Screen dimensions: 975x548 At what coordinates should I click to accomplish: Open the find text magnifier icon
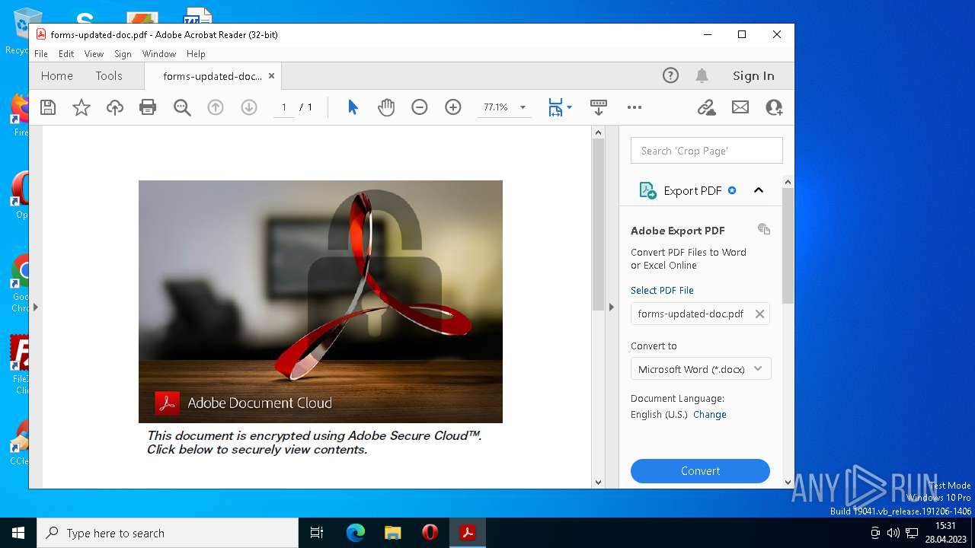[182, 107]
